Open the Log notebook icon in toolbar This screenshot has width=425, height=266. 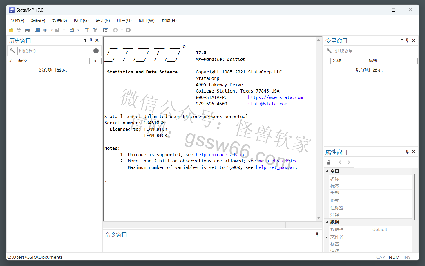tap(37, 30)
